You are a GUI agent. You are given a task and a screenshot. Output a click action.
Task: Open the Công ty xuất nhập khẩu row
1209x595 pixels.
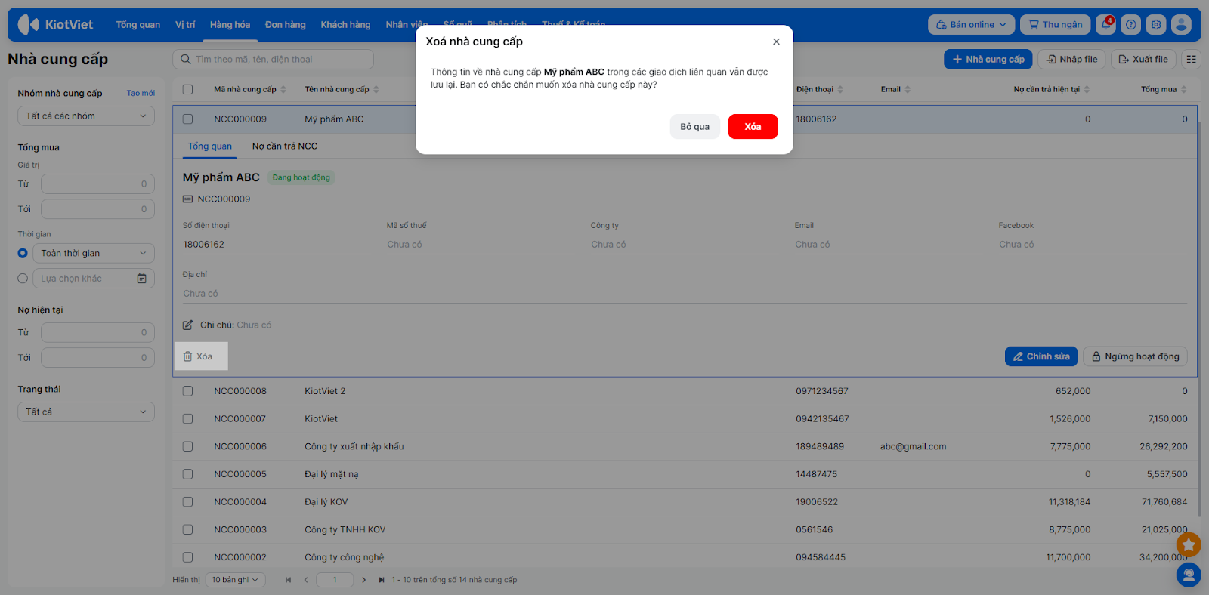685,446
